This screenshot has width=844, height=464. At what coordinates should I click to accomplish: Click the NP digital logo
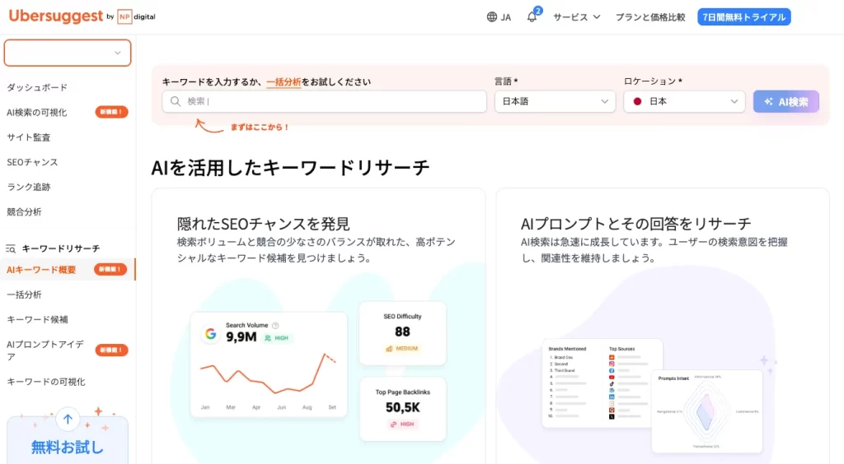pyautogui.click(x=137, y=16)
